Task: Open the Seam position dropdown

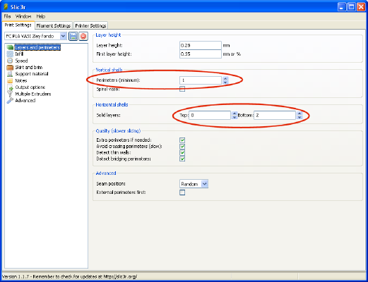Action: [205, 184]
